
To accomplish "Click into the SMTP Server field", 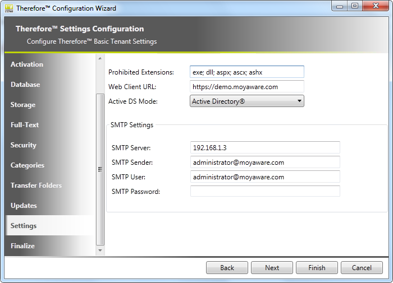I will [x=265, y=147].
